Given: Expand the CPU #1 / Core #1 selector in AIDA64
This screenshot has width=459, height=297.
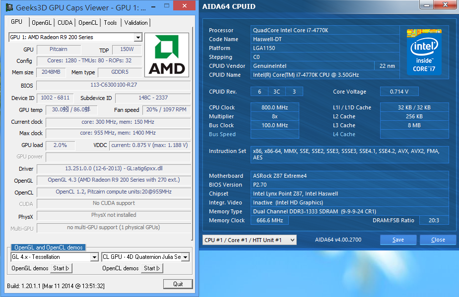Looking at the screenshot, I should [250, 240].
